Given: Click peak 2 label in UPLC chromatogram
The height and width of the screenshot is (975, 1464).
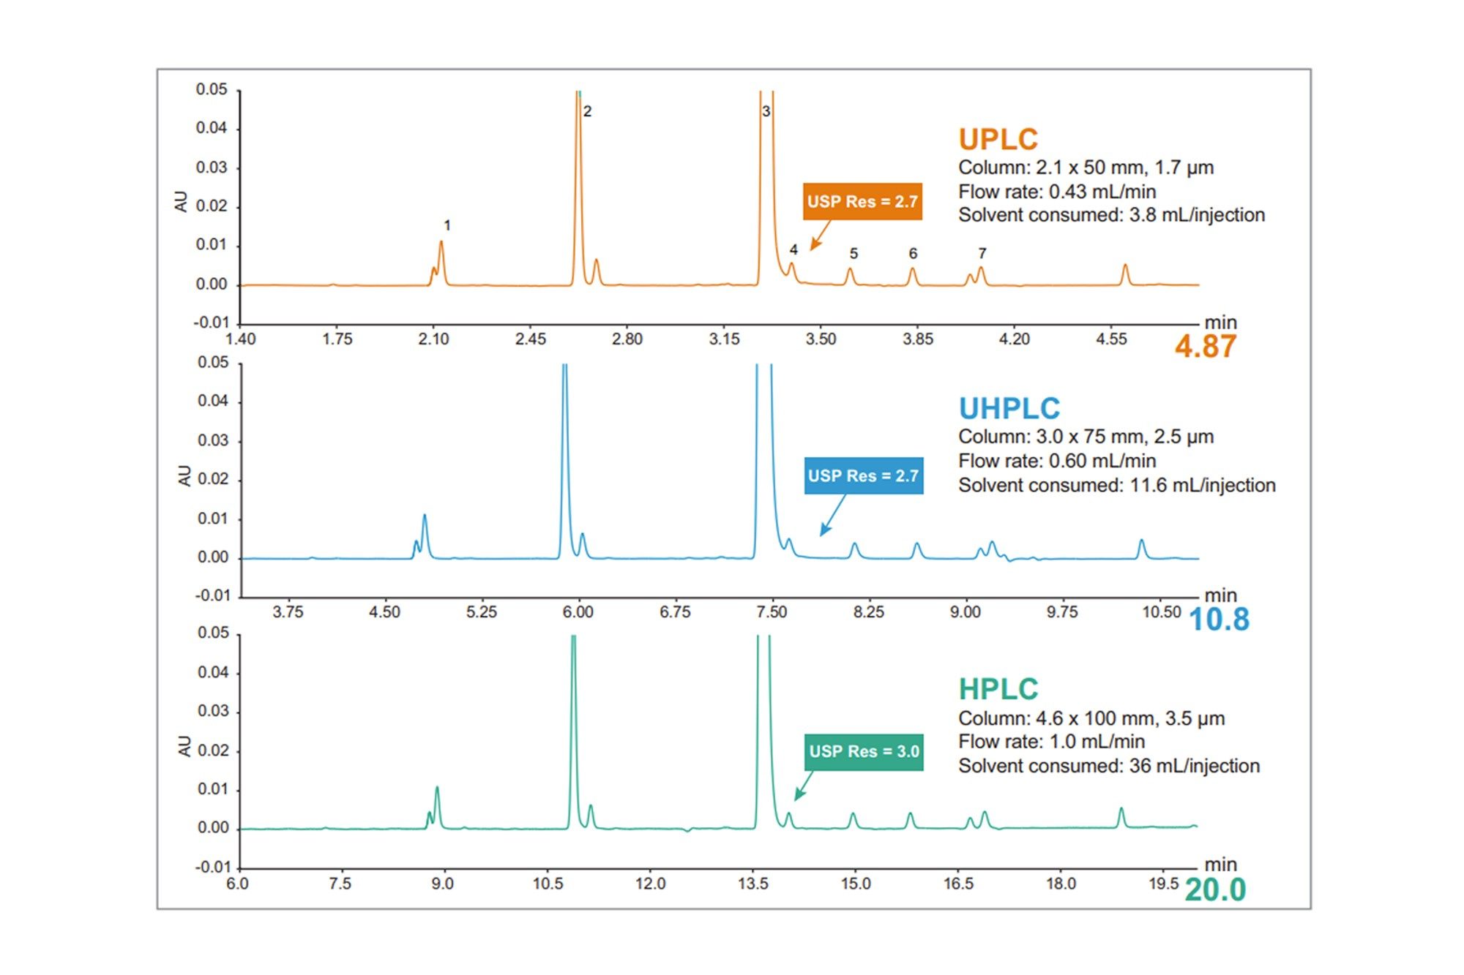Looking at the screenshot, I should (x=587, y=111).
